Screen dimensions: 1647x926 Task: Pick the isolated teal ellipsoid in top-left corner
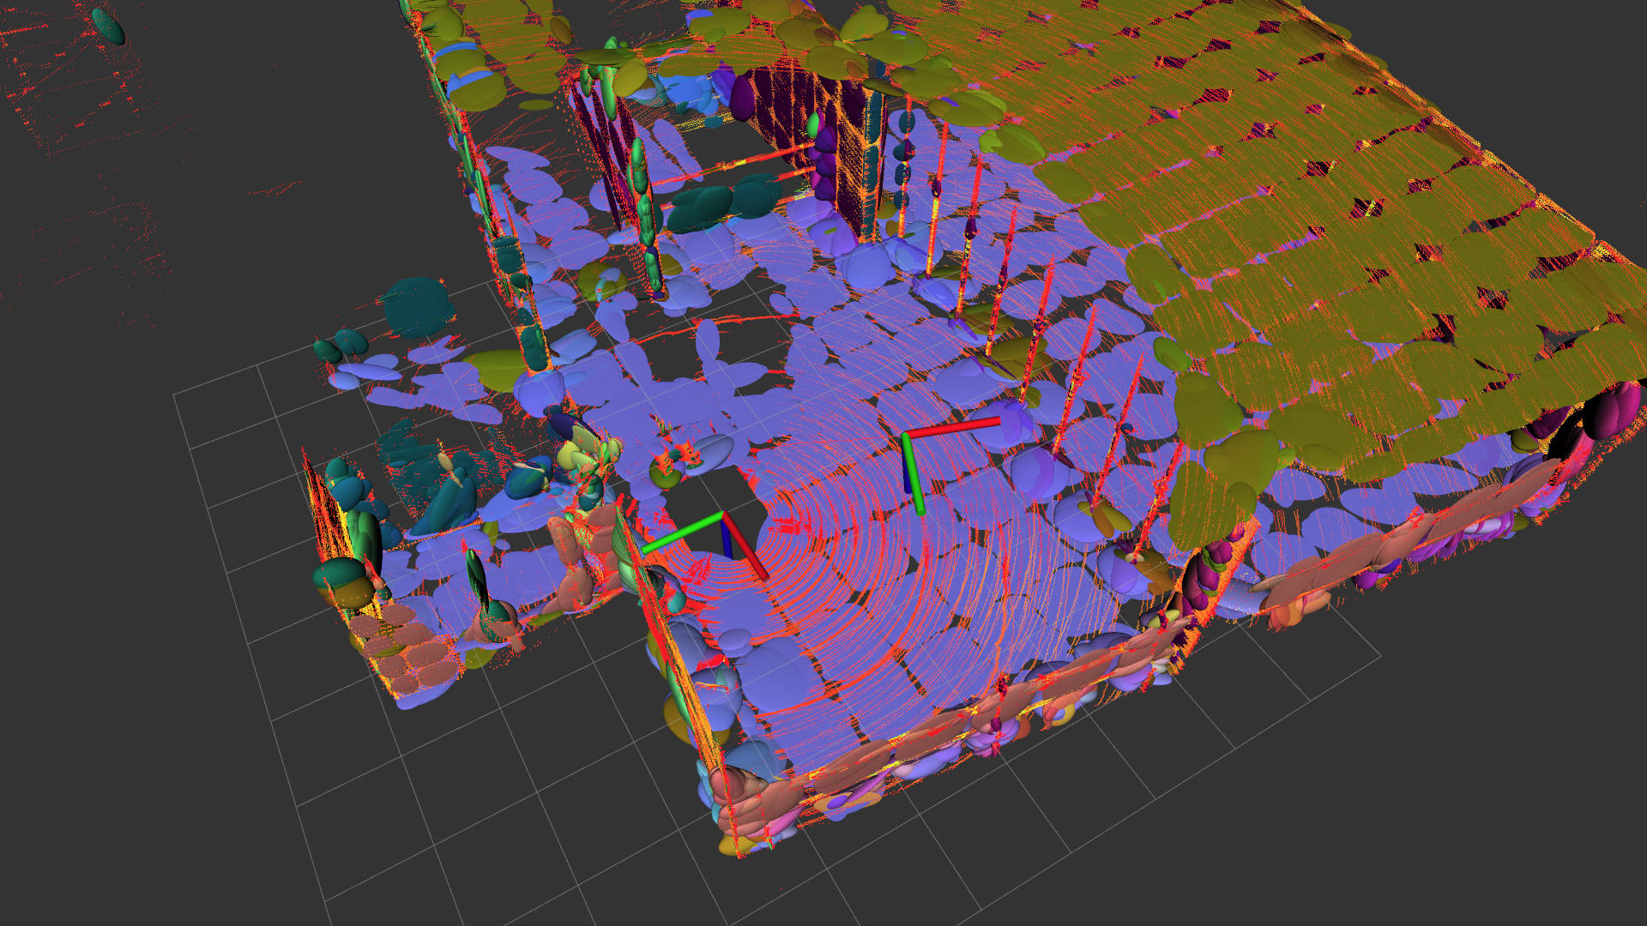coord(109,27)
